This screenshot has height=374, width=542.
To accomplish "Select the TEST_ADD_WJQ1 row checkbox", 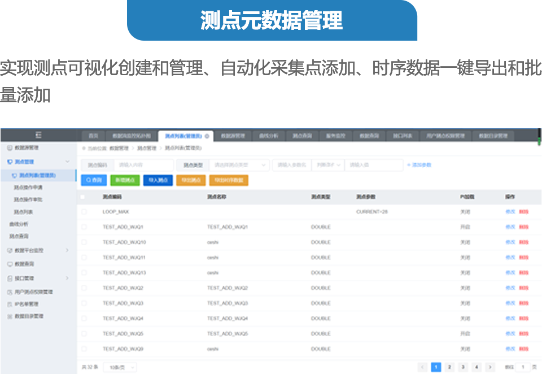I will tap(84, 227).
